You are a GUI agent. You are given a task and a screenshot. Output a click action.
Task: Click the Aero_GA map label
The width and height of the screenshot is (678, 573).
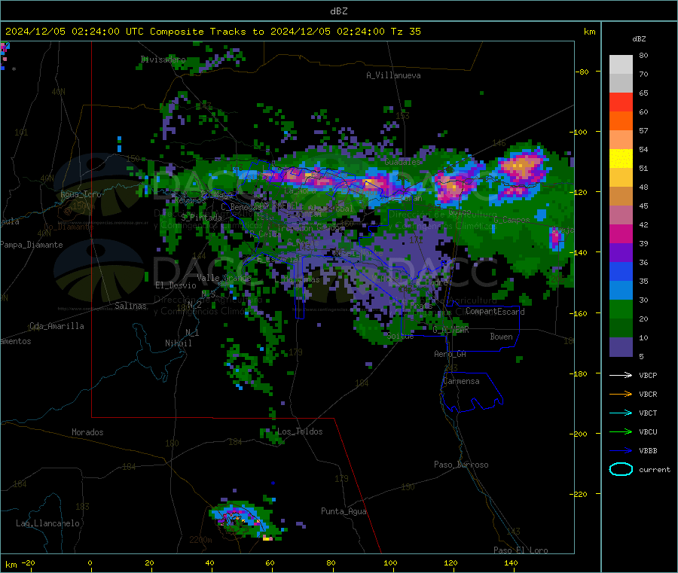point(450,354)
